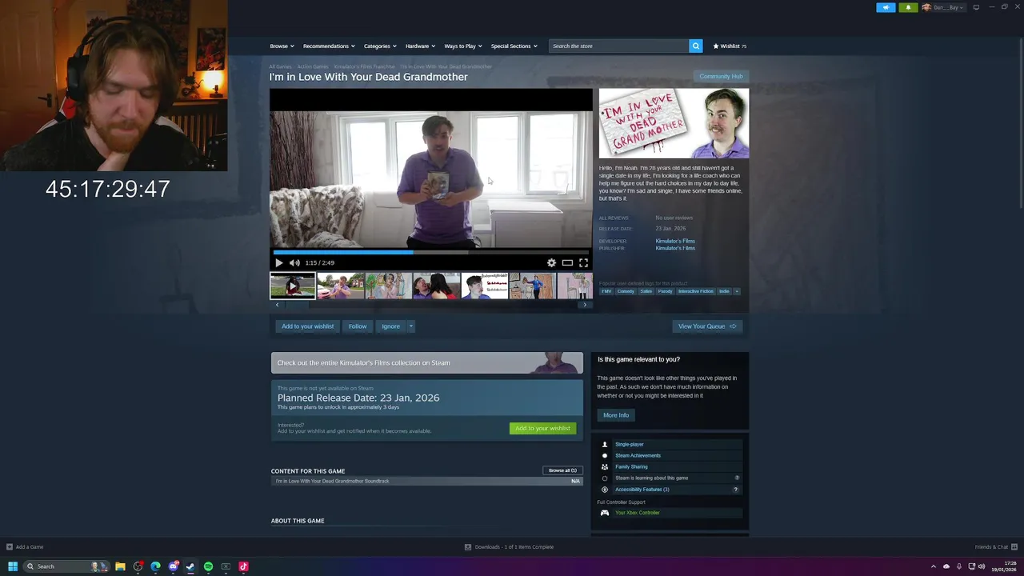Open File Explorer from the taskbar

120,566
